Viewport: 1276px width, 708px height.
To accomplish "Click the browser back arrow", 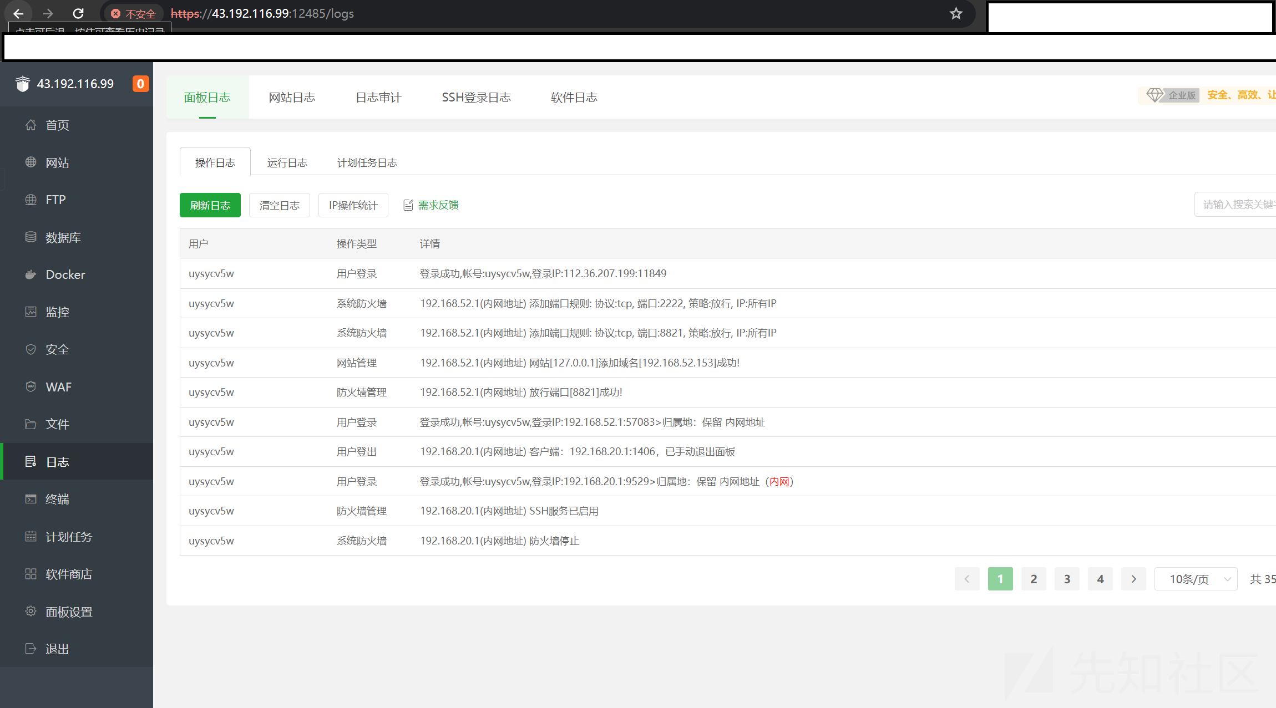I will click(x=18, y=13).
